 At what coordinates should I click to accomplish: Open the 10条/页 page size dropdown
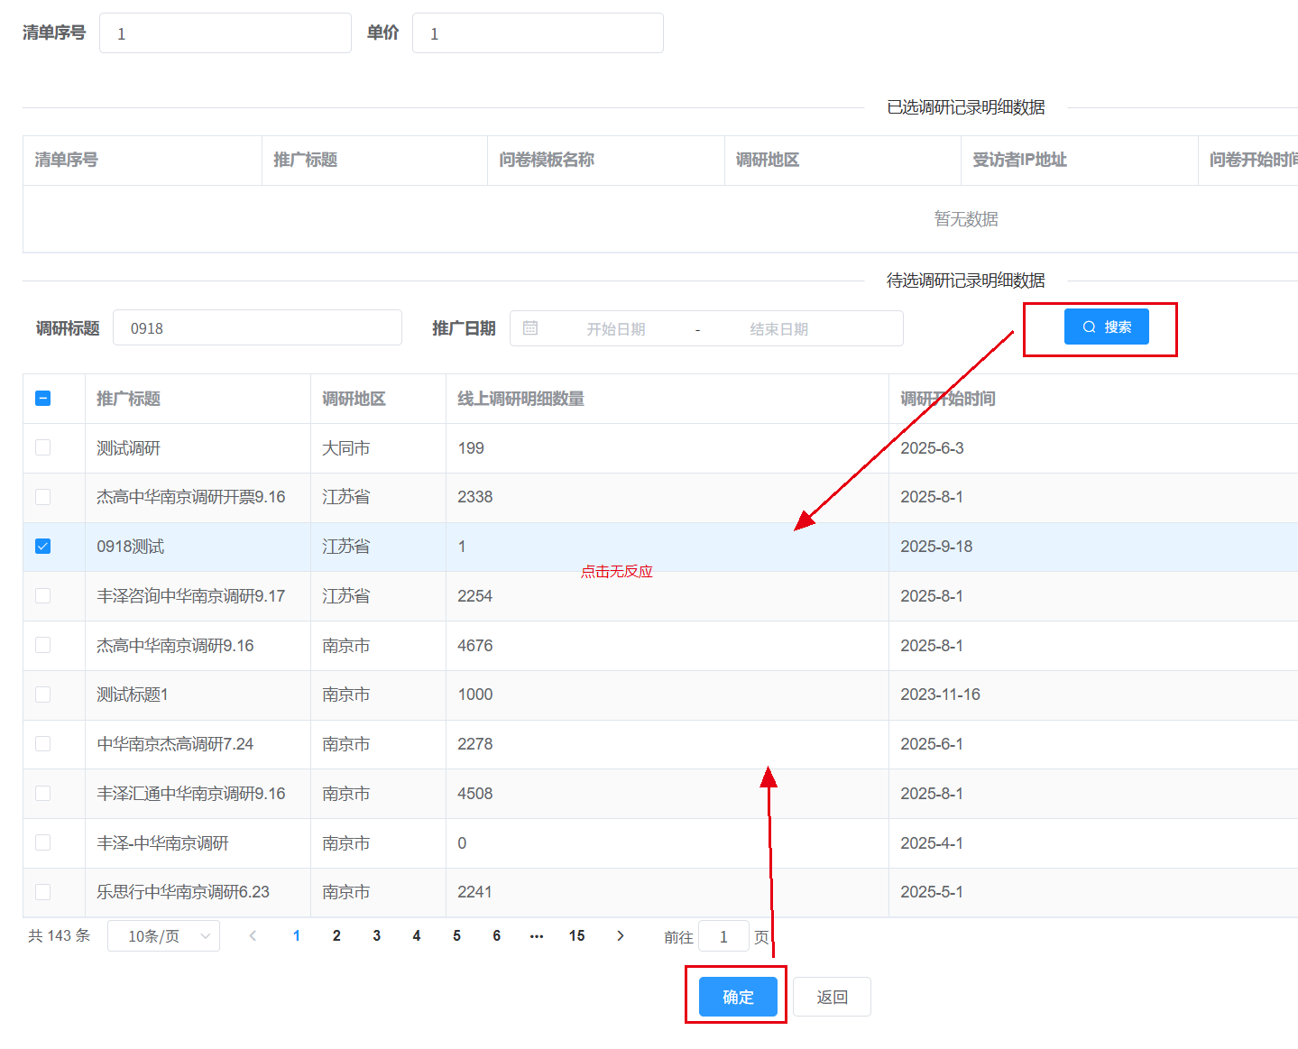pyautogui.click(x=163, y=935)
